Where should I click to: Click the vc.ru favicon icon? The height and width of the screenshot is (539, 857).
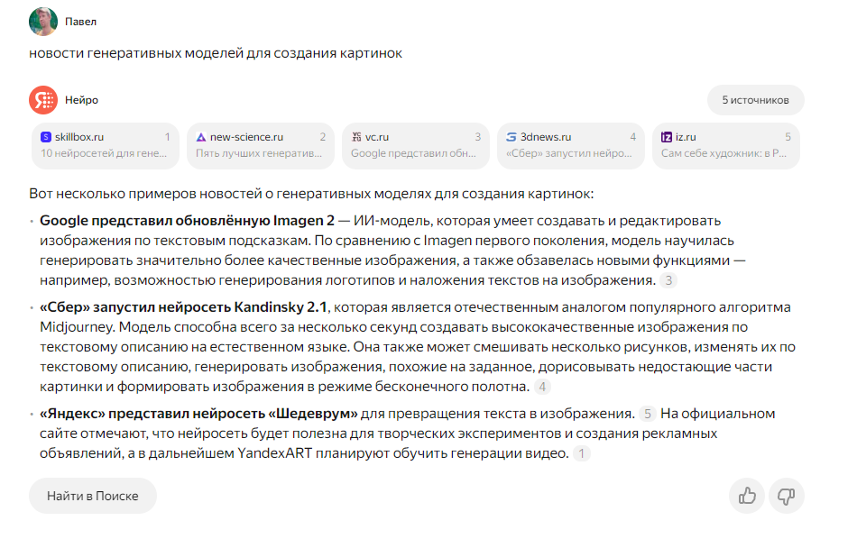click(x=356, y=137)
